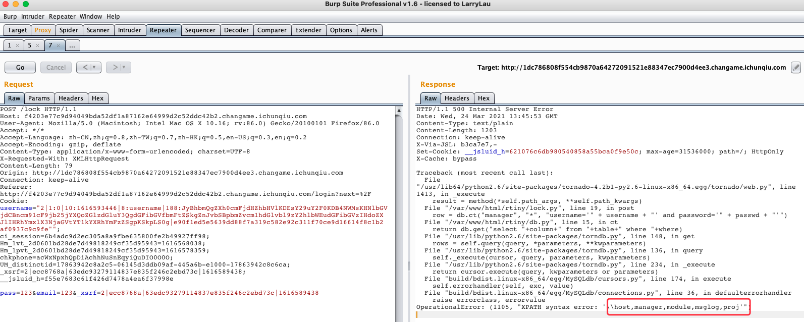Select Repeater tab 1

[10, 45]
